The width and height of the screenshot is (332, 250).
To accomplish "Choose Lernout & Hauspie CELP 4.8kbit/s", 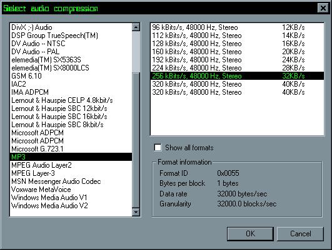I will coord(71,100).
